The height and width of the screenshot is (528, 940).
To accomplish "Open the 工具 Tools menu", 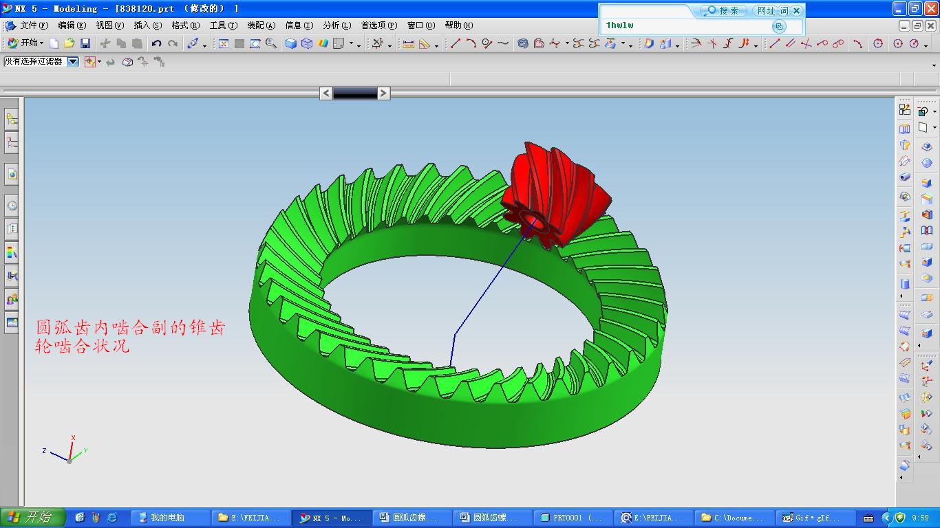I will (x=224, y=25).
